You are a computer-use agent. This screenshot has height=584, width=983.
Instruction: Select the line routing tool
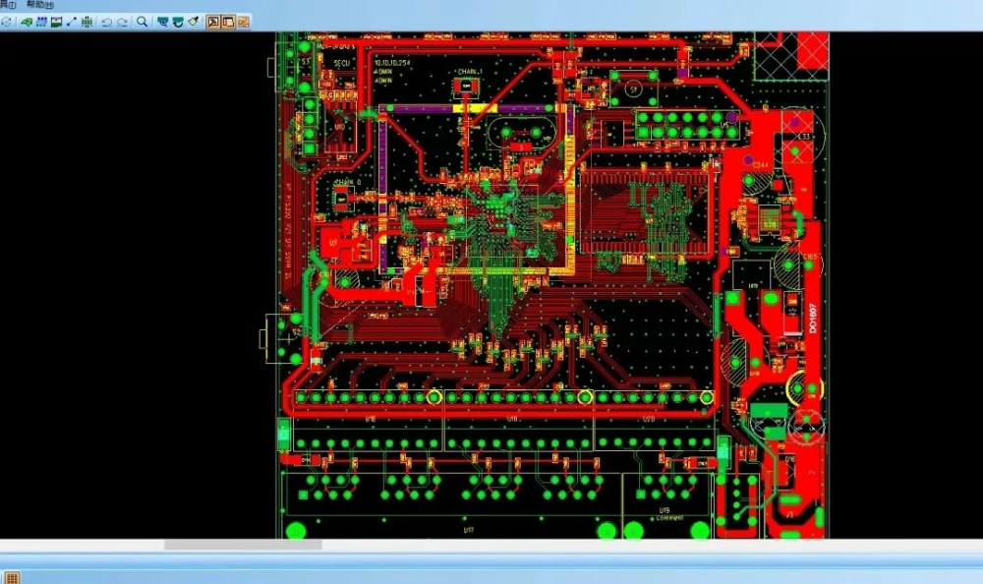[72, 22]
